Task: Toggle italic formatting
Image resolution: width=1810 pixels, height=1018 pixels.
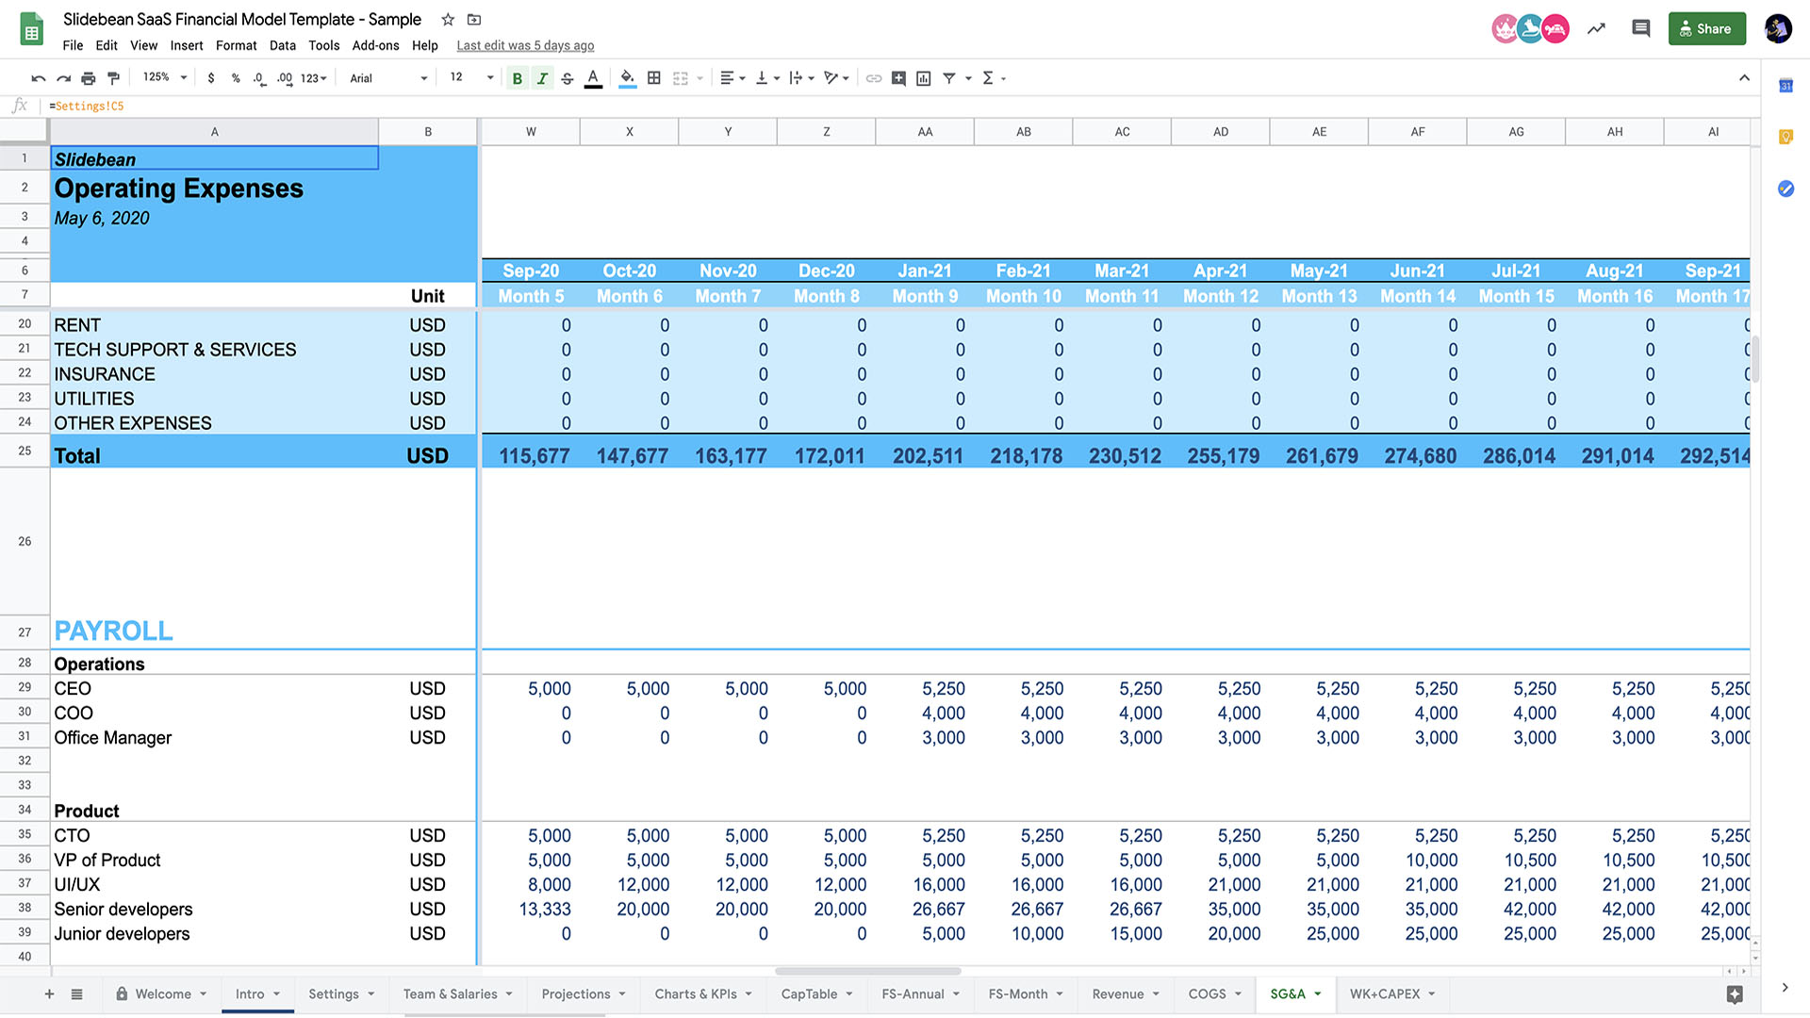Action: [x=542, y=78]
